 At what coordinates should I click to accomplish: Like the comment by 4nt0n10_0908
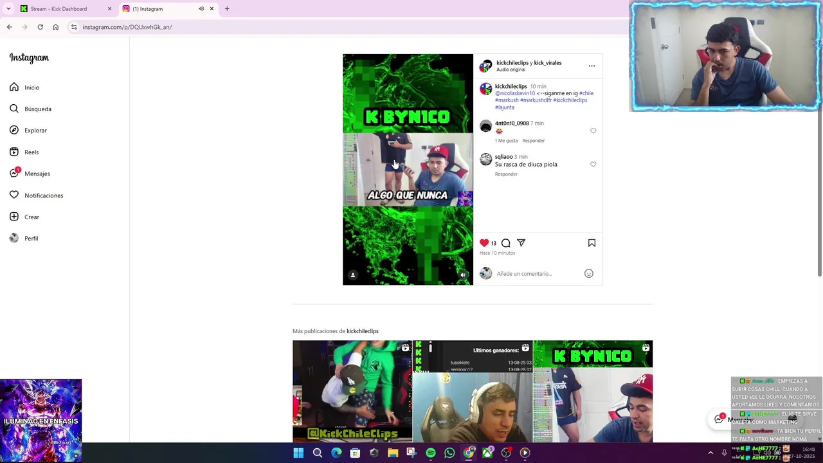tap(593, 131)
